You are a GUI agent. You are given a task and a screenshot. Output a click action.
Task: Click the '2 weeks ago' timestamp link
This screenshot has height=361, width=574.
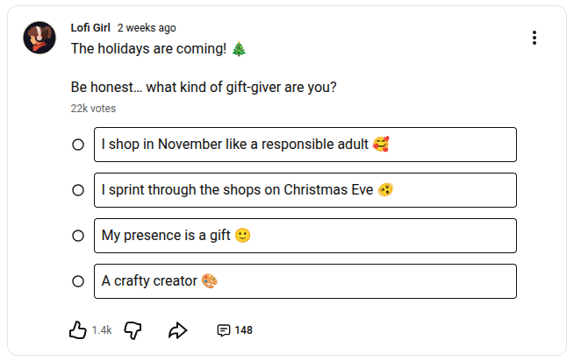pos(147,28)
